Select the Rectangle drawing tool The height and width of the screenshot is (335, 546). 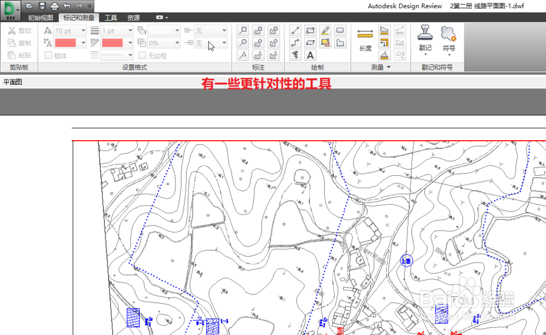310,31
